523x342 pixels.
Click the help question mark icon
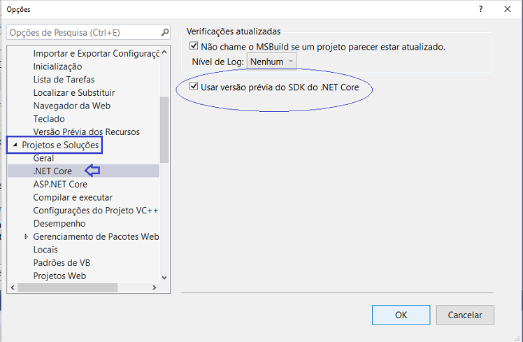[480, 9]
